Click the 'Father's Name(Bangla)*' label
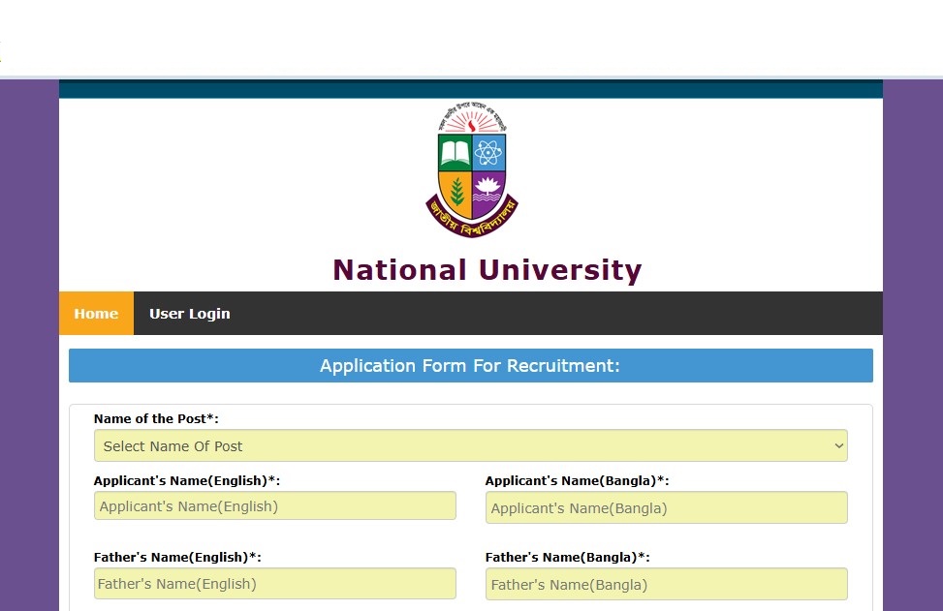The image size is (943, 611). tap(567, 557)
